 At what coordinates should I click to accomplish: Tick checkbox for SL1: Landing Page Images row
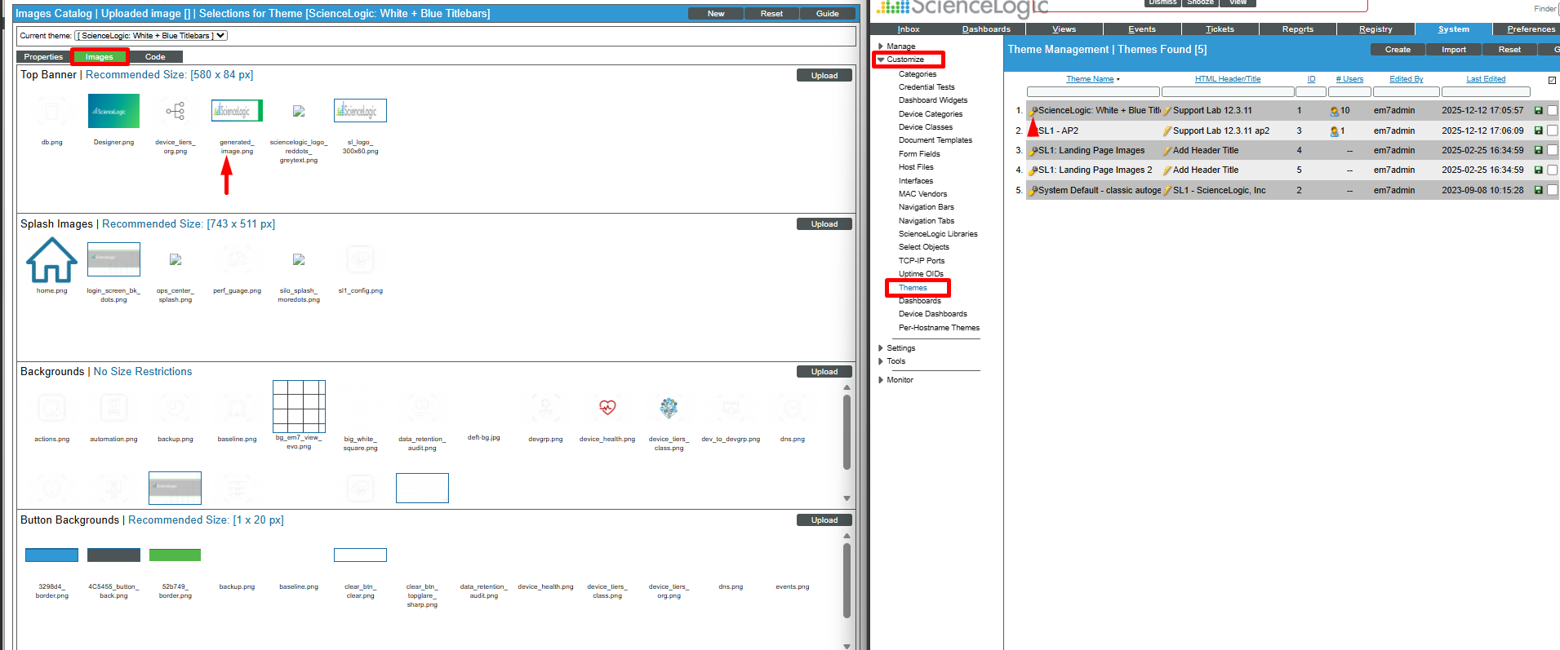[1553, 150]
